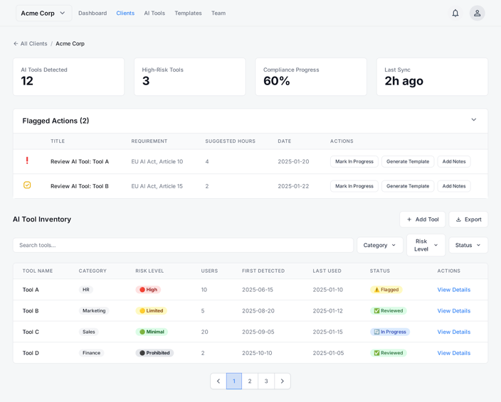This screenshot has width=501, height=402.
Task: Click red exclamation icon for Tool A
Action: point(27,161)
